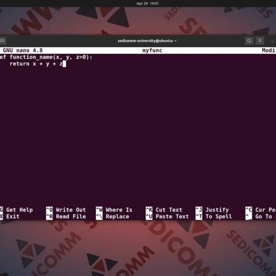The height and width of the screenshot is (276, 276).
Task: Click the myfunc filename in nano title bar
Action: point(152,51)
